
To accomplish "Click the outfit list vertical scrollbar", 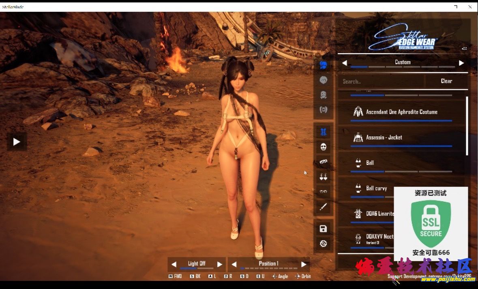I will click(467, 126).
